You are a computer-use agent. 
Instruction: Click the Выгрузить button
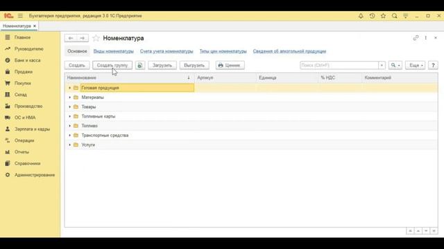point(194,65)
